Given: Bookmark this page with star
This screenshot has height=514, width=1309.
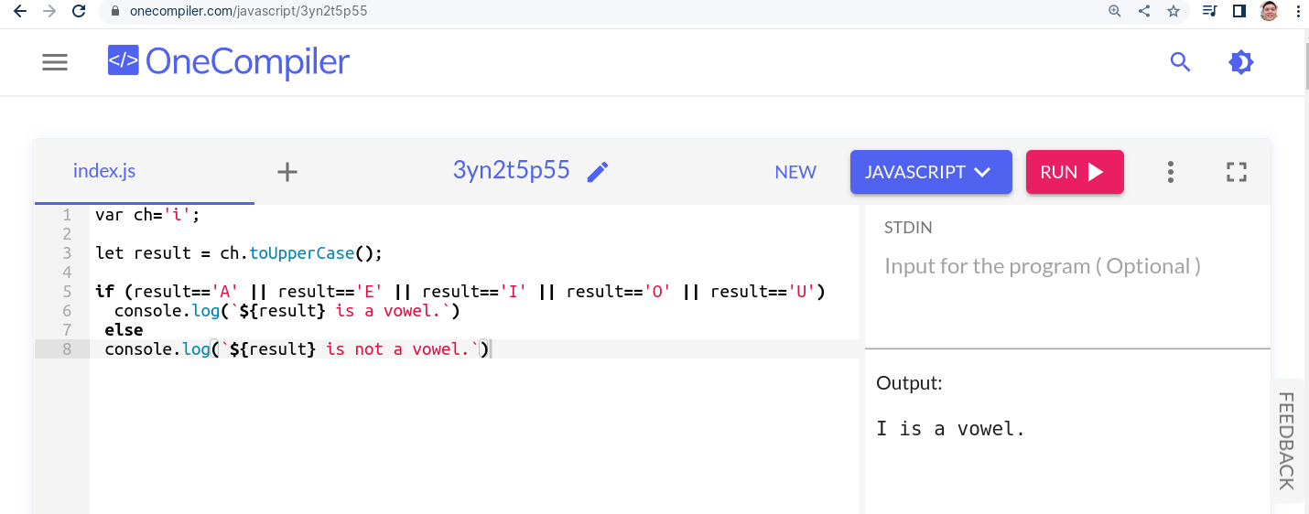Looking at the screenshot, I should click(x=1173, y=12).
